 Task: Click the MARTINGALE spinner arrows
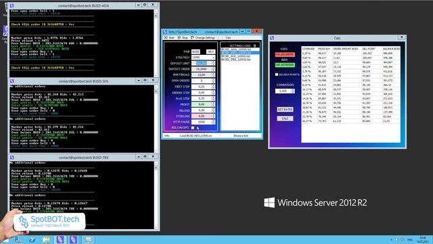click(214, 75)
